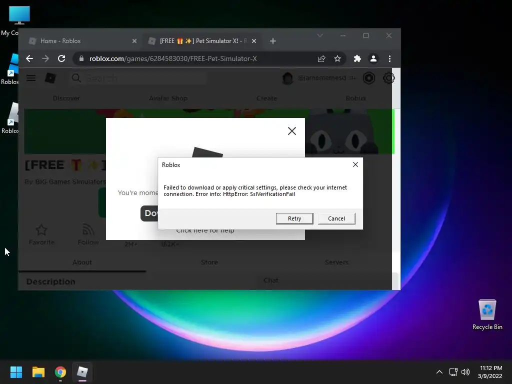The image size is (512, 384).
Task: Open the network tray icon
Action: pos(453,372)
